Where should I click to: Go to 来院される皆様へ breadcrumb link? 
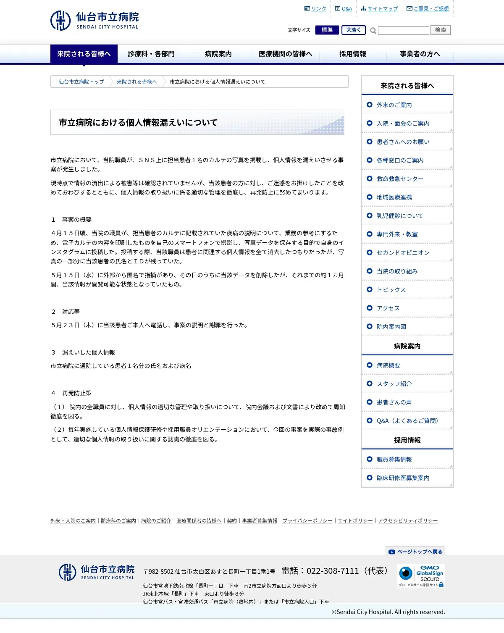[137, 82]
